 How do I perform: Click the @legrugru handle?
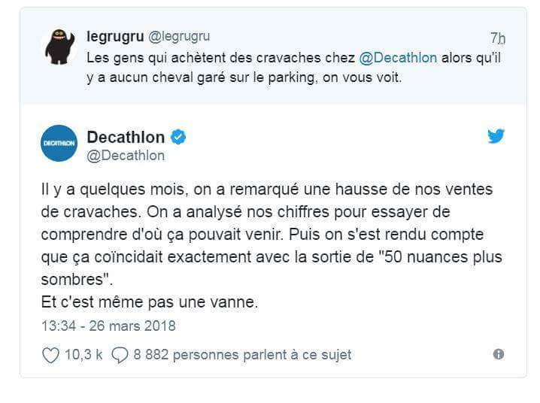click(x=179, y=36)
